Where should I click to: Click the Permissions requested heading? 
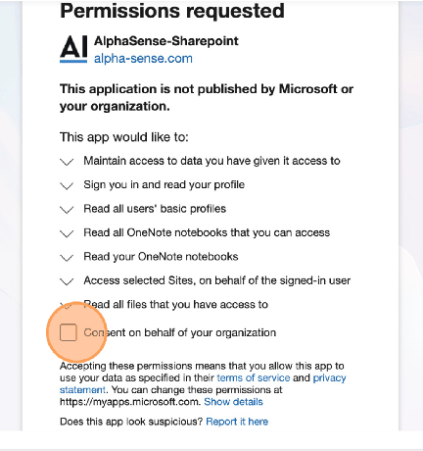(x=172, y=11)
